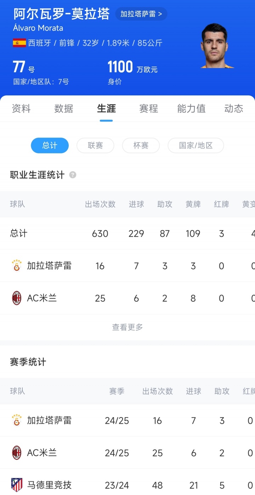
Task: Expand career stats with 查看更多
Action: point(127,327)
